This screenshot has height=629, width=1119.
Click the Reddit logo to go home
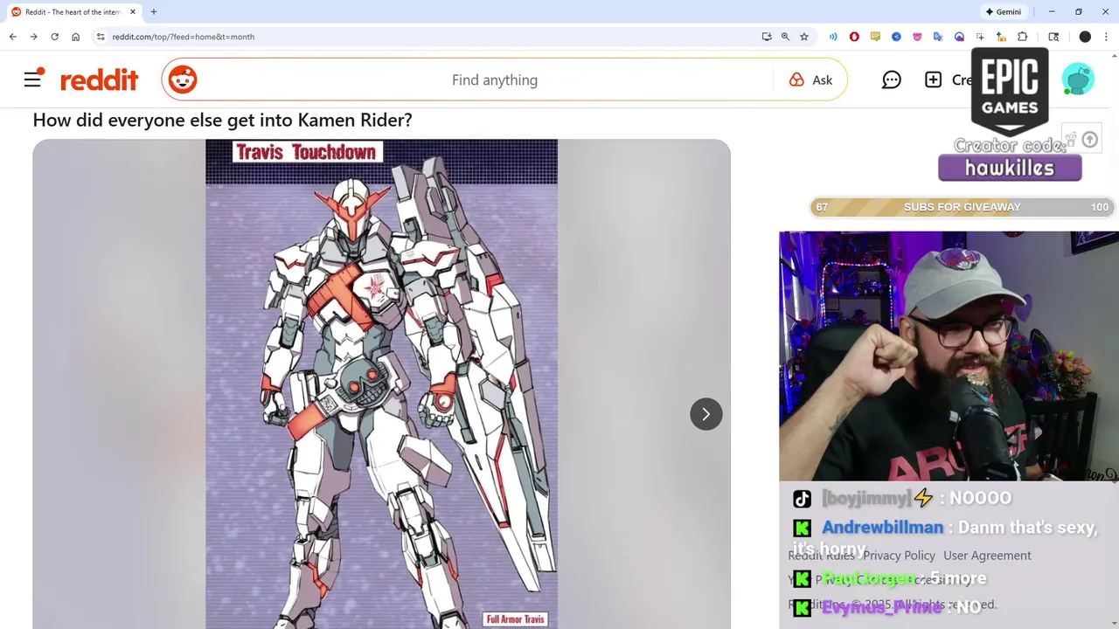tap(99, 80)
